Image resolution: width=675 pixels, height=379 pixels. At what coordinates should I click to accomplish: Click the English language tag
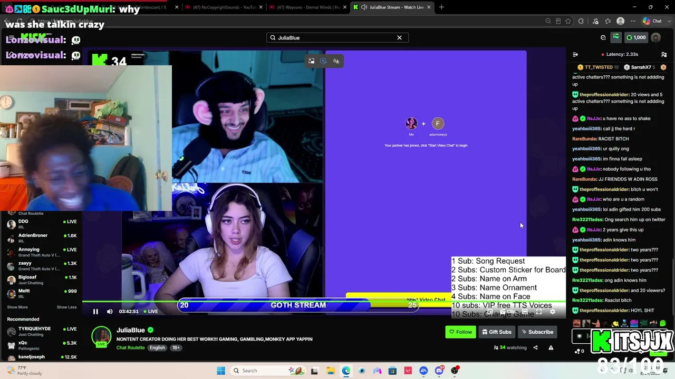pyautogui.click(x=157, y=348)
